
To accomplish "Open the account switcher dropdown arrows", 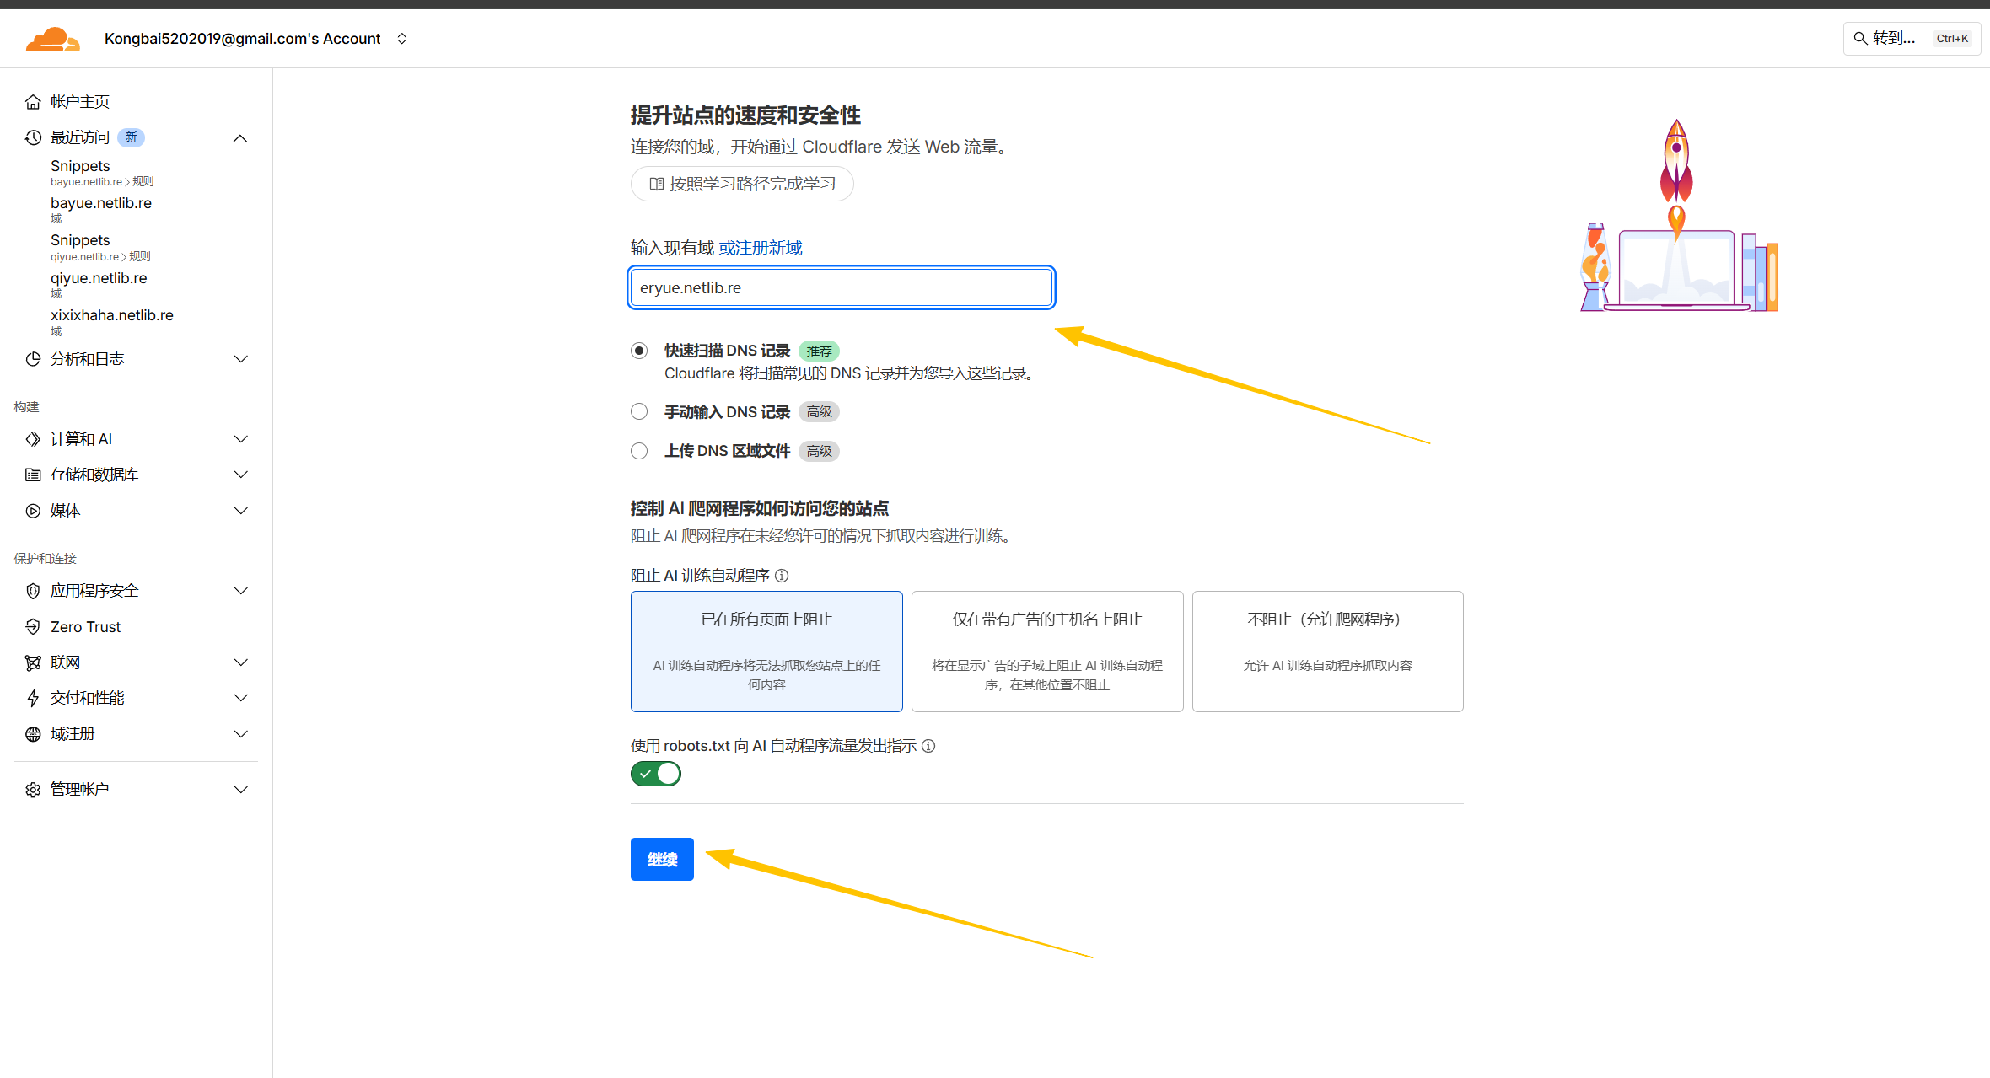I will coord(402,39).
